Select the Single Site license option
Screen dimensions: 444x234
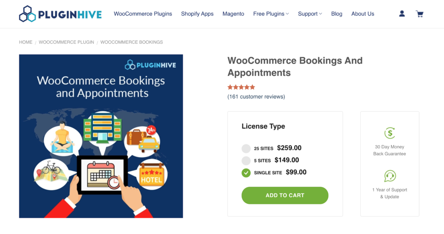246,173
